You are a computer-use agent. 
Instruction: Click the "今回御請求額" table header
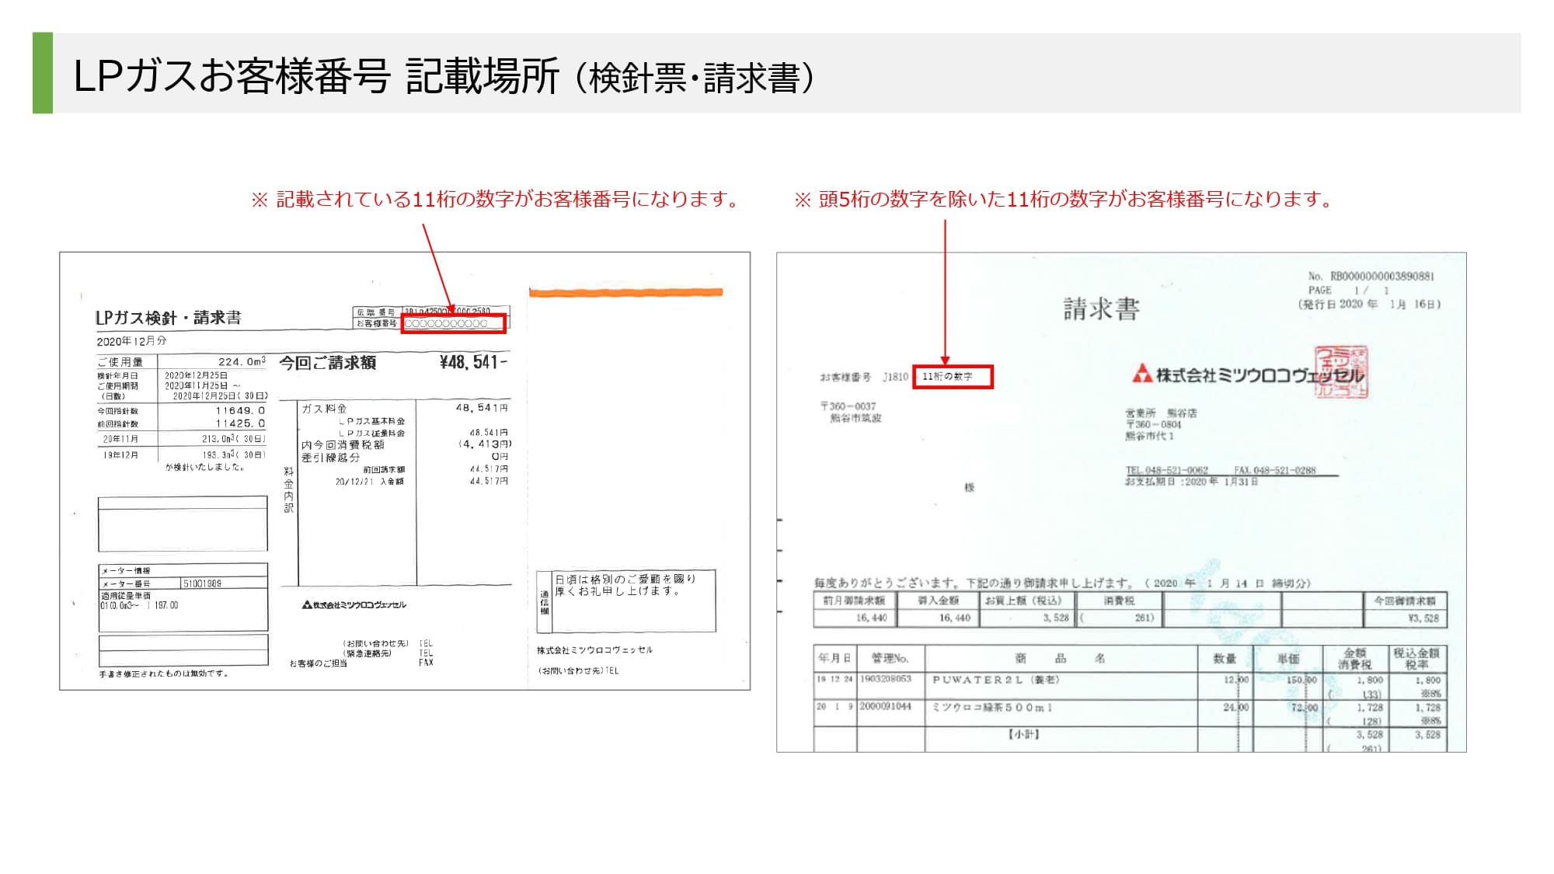click(x=1405, y=601)
